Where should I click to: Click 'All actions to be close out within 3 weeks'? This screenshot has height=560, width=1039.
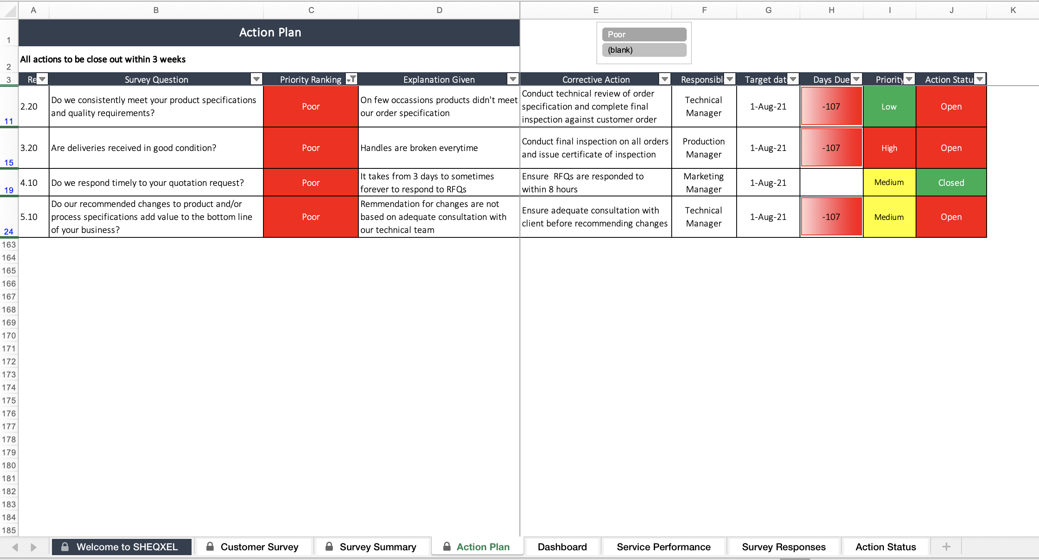(x=103, y=59)
